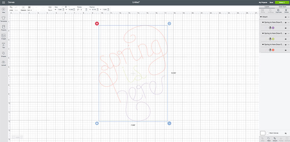The height and width of the screenshot is (142, 290).
Task: Collapse the third Spring Is Here group
Action: click(x=263, y=45)
